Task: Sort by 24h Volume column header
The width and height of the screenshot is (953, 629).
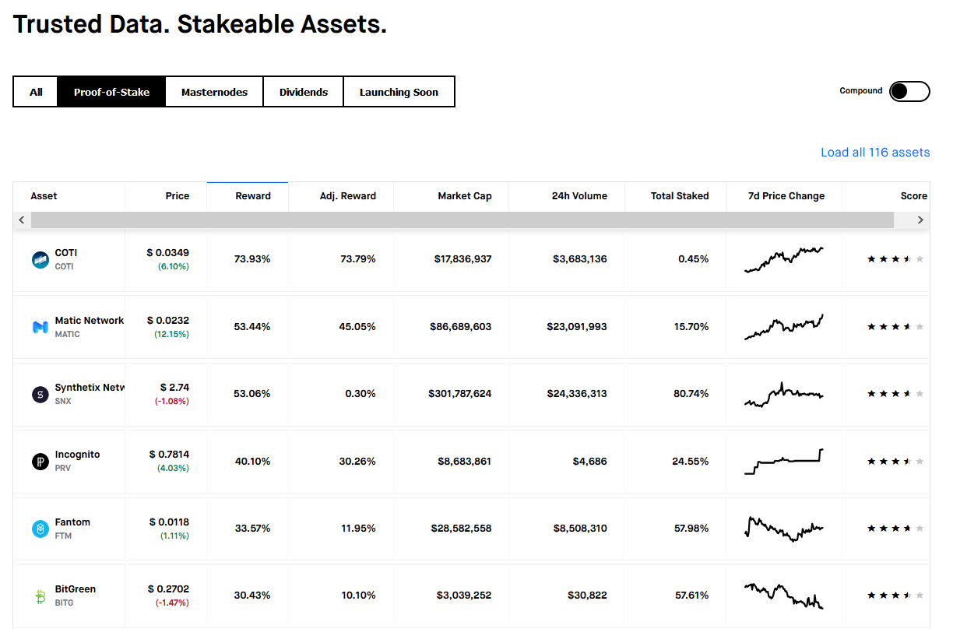Action: coord(579,196)
